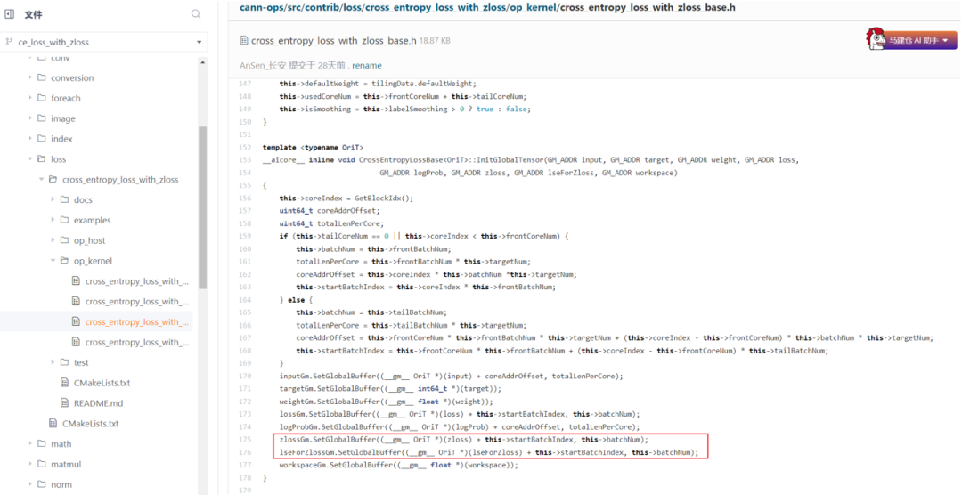
Task: Click the index folder icon
Action: tap(42, 139)
